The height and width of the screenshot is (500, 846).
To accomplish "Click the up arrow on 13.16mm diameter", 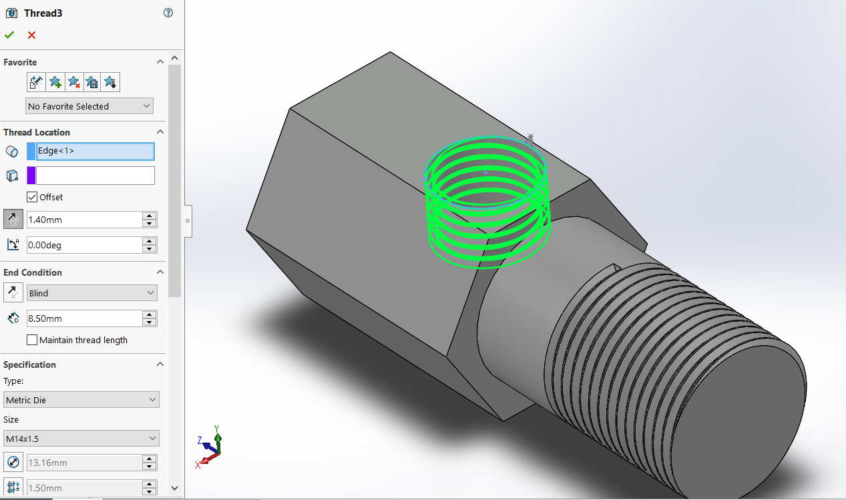I will (x=150, y=459).
